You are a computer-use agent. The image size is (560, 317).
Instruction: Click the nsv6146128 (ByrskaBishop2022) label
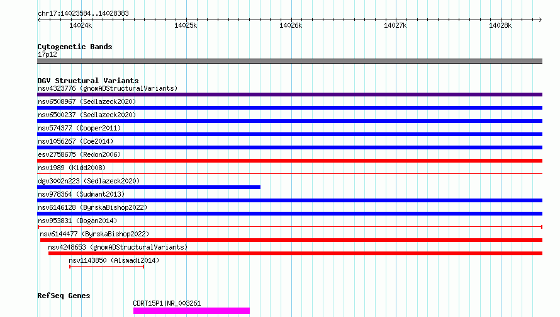point(92,207)
